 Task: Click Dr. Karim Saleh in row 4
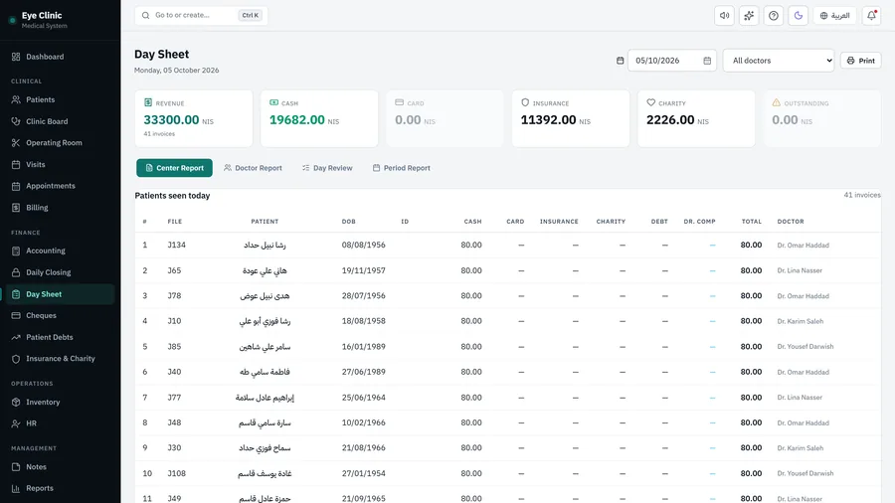click(801, 321)
